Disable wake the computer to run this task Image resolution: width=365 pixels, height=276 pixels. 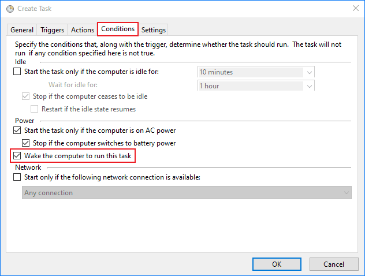pyautogui.click(x=17, y=156)
